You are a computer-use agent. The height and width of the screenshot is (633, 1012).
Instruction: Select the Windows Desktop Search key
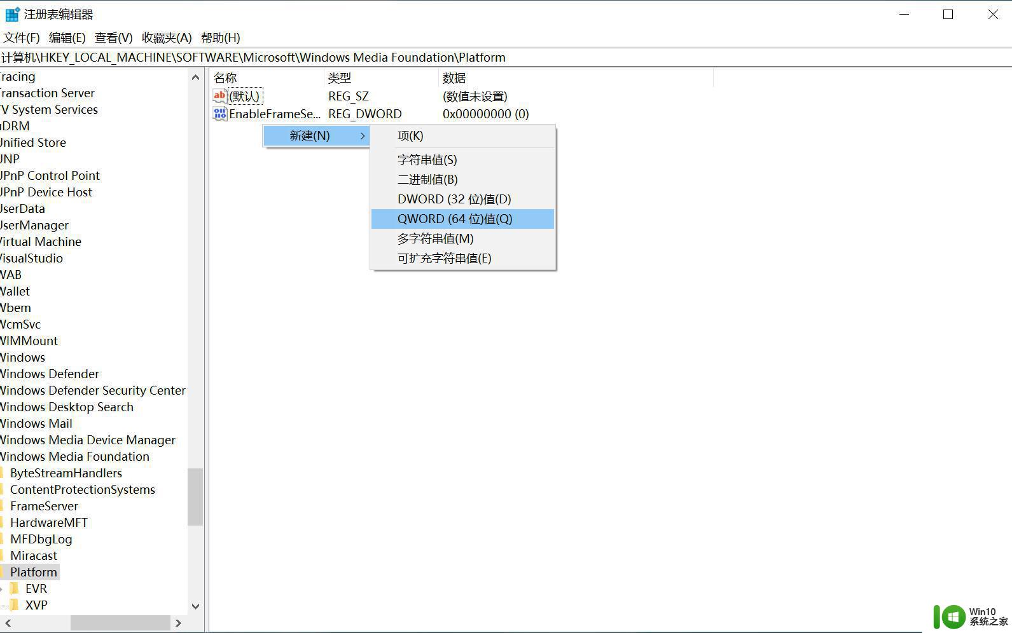pyautogui.click(x=67, y=407)
